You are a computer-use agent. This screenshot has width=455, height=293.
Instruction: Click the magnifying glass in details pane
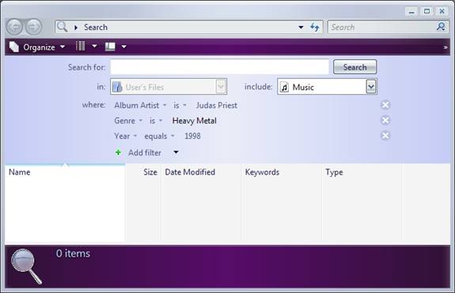point(26,266)
